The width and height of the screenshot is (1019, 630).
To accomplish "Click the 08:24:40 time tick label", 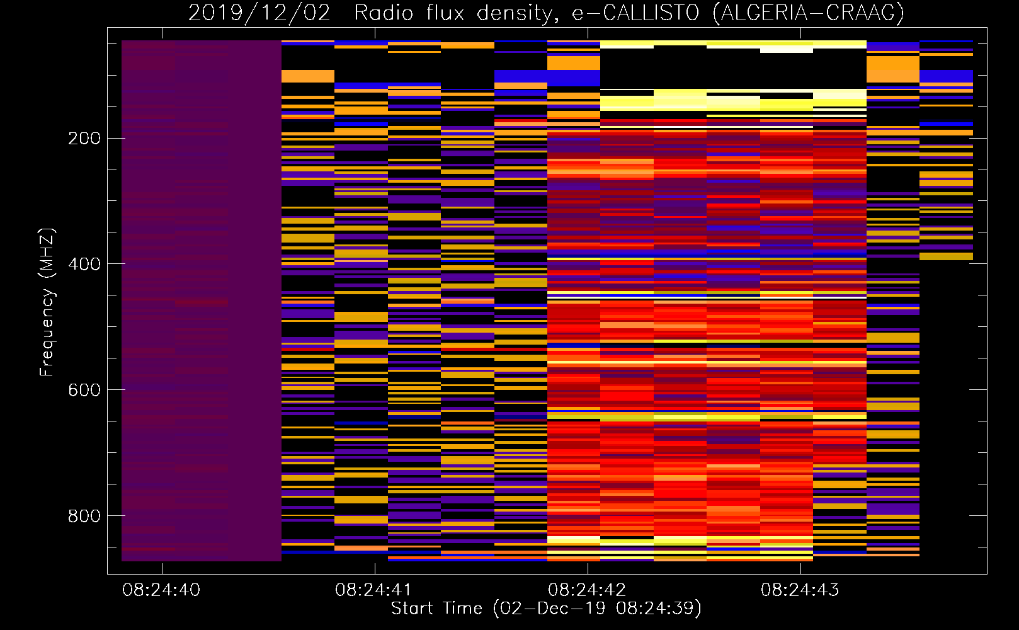I will (x=161, y=590).
